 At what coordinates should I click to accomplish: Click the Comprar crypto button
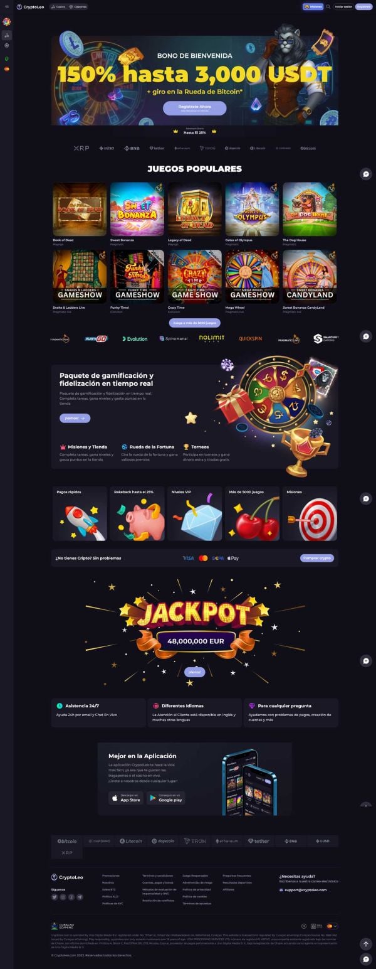317,558
